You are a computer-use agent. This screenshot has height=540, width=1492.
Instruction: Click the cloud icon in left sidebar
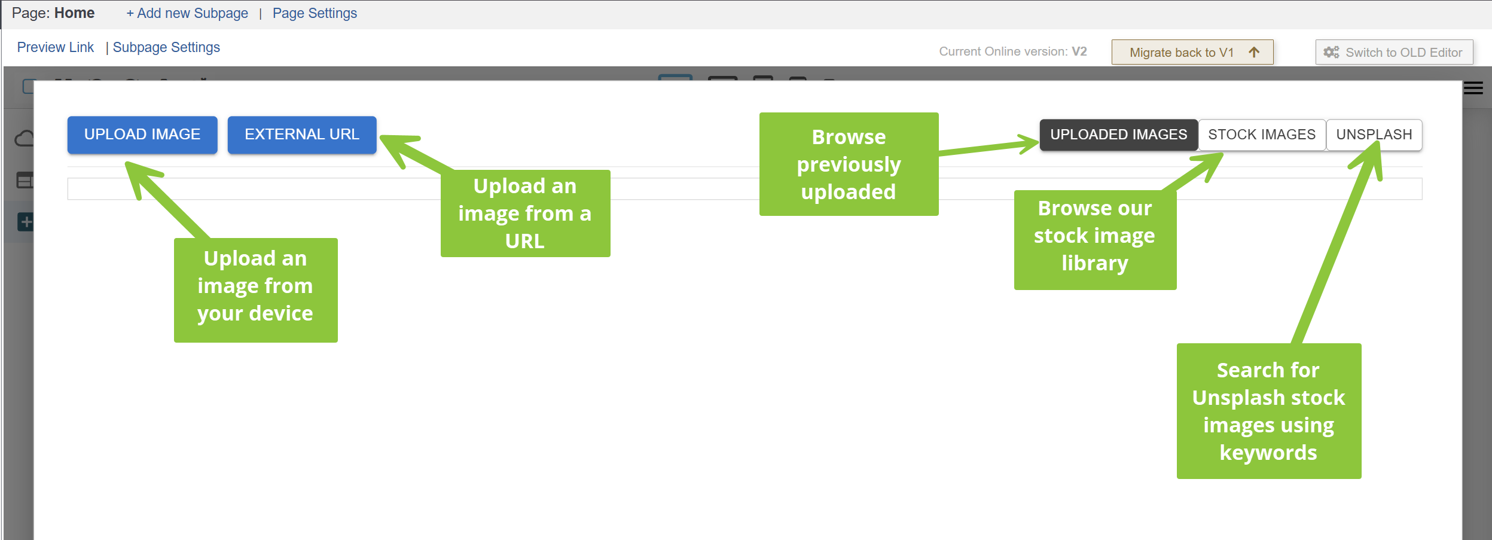[24, 139]
